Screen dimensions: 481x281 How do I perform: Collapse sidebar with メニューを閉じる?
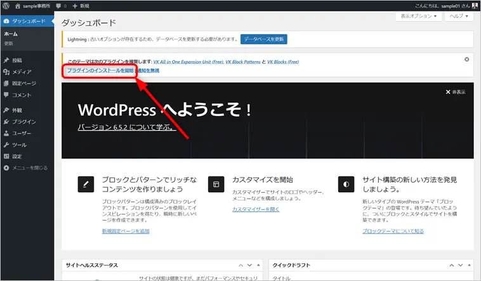(29, 167)
